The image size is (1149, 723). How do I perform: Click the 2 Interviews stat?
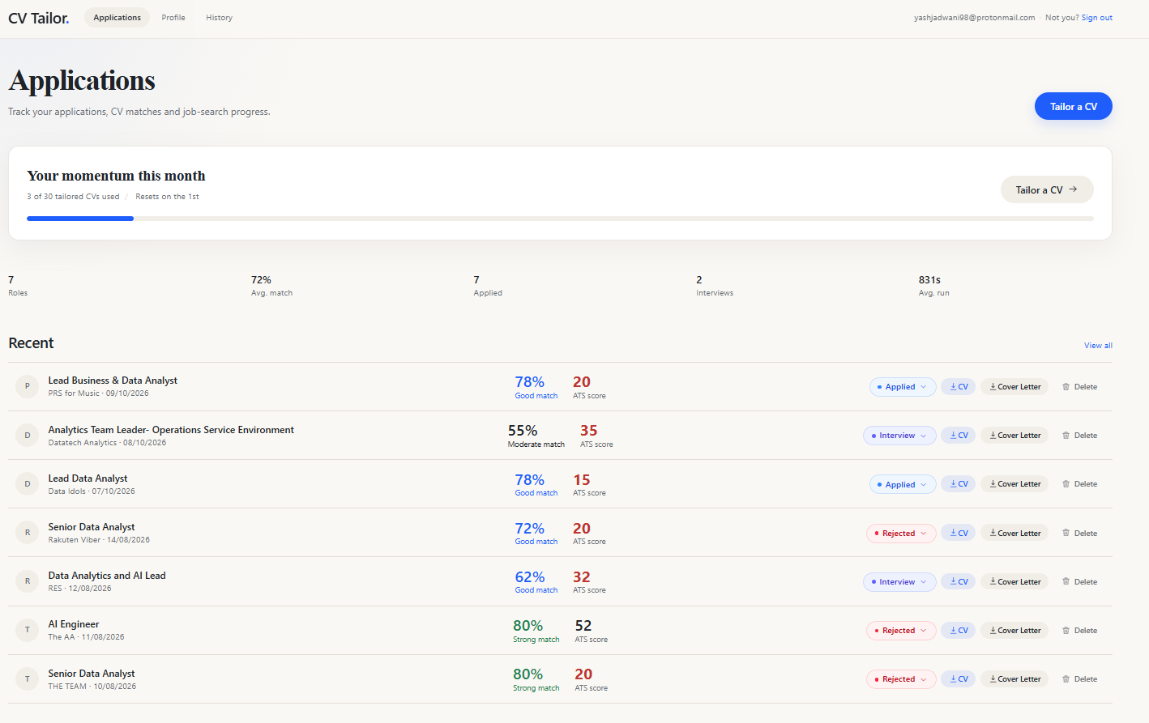point(715,286)
